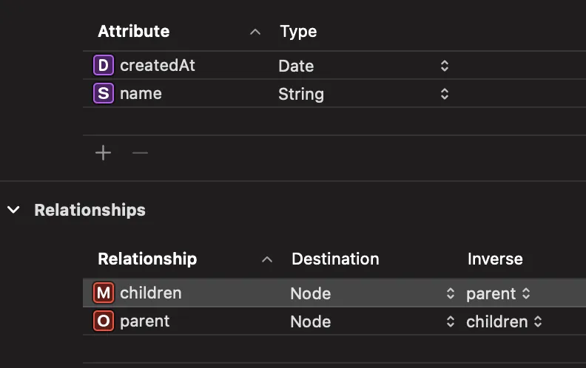Image resolution: width=586 pixels, height=368 pixels.
Task: Change Destination of parent relationship
Action: (x=450, y=321)
